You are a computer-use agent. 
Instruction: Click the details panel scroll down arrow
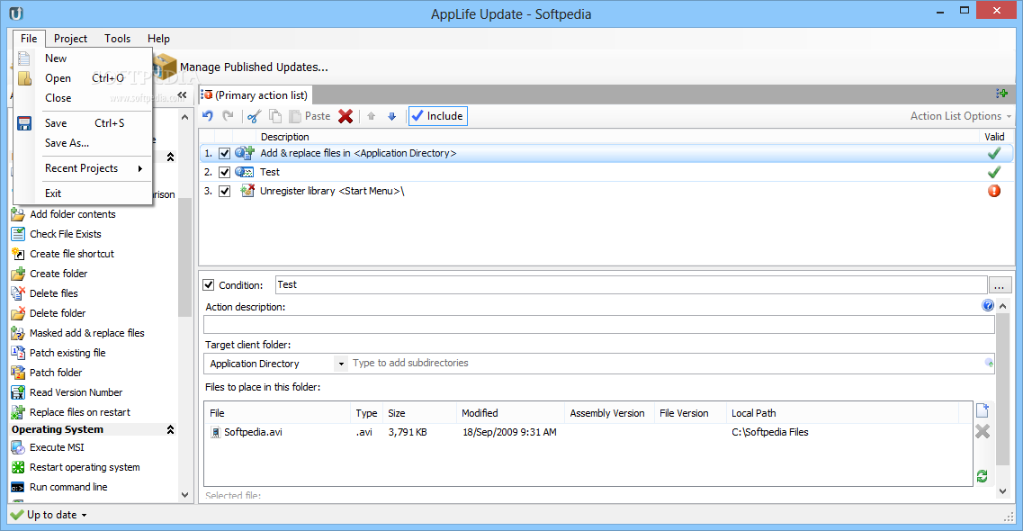pos(1003,492)
